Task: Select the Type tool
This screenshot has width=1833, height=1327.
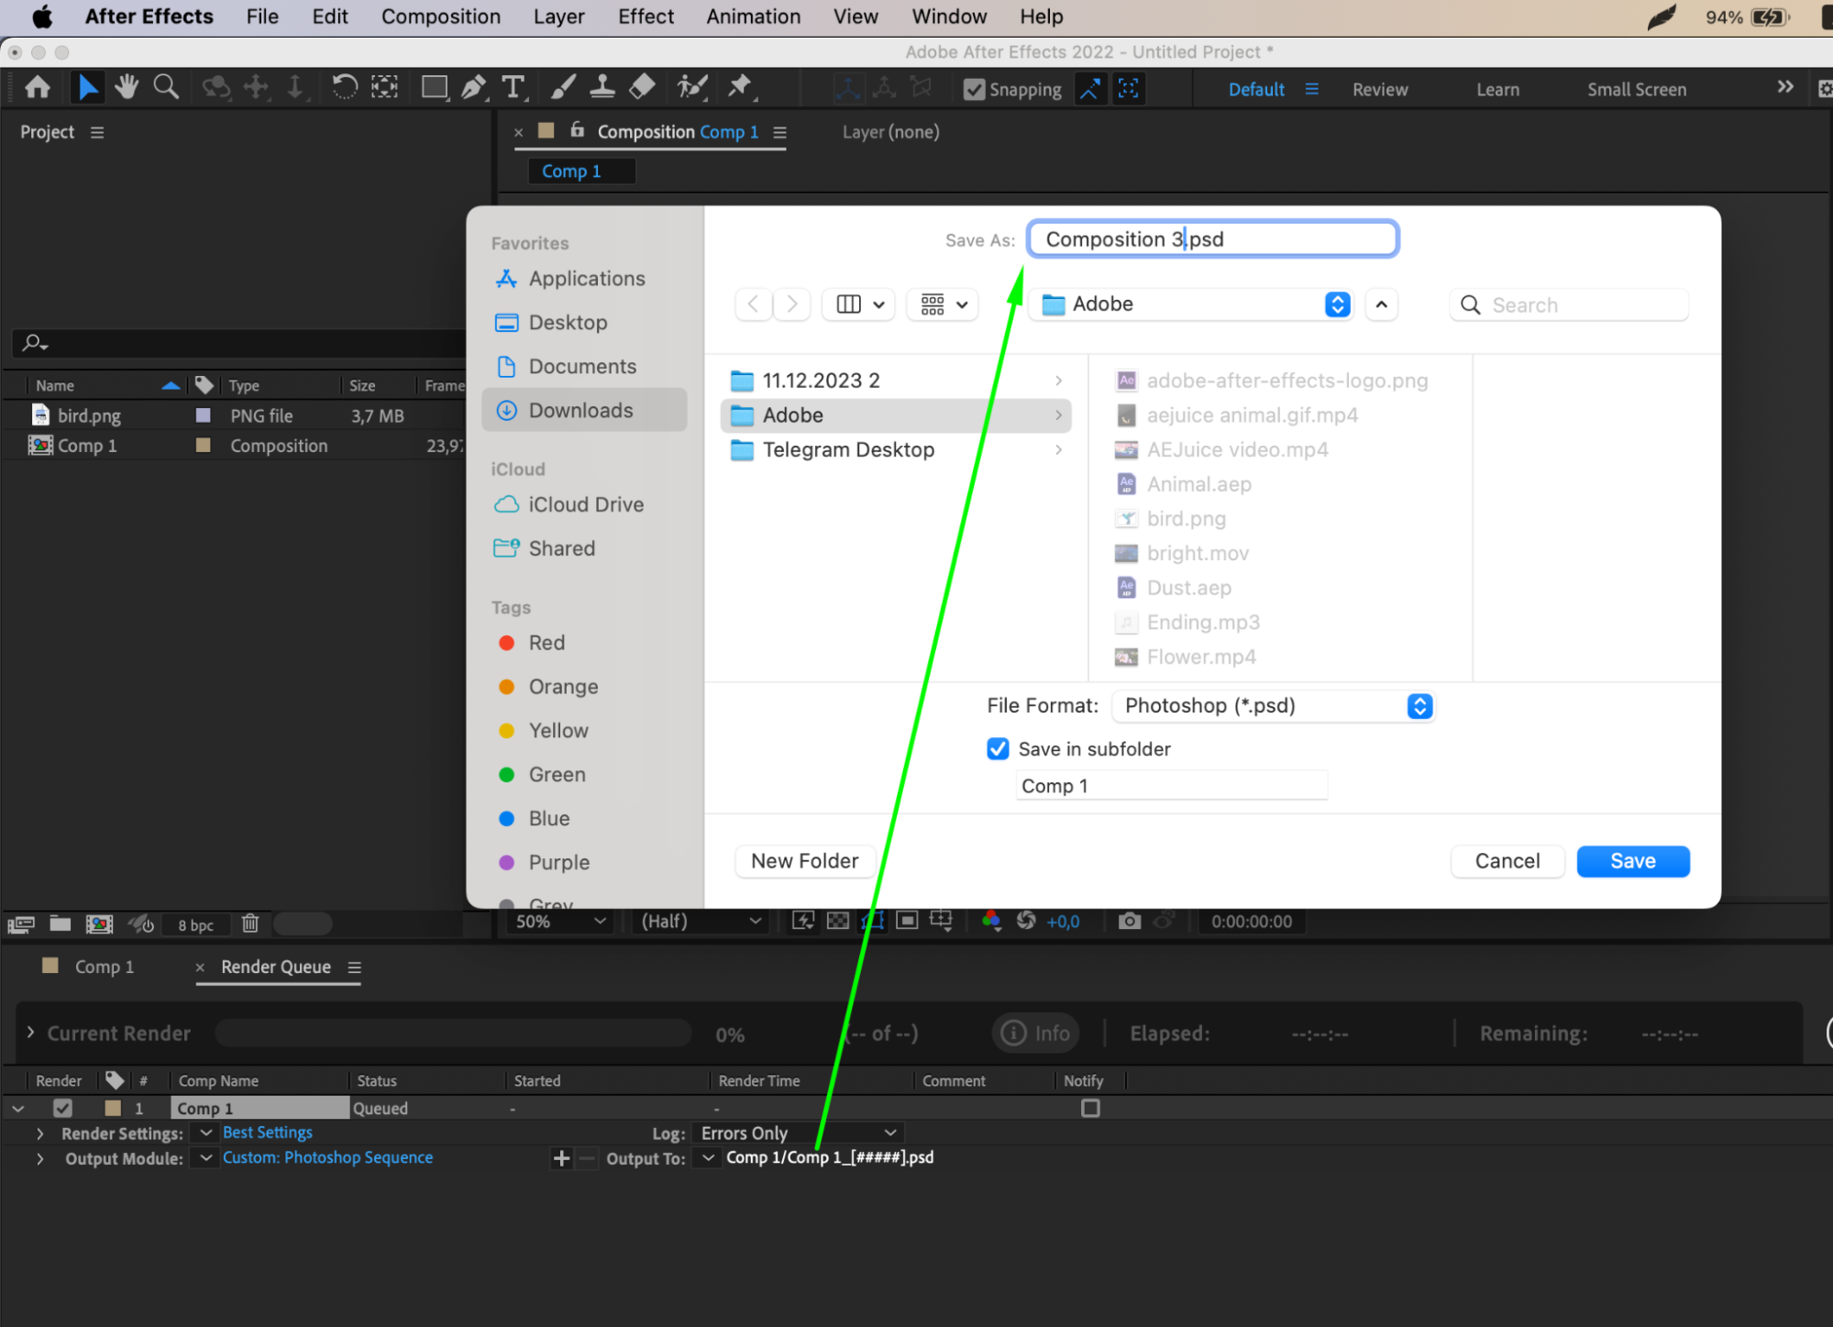Action: pyautogui.click(x=513, y=88)
